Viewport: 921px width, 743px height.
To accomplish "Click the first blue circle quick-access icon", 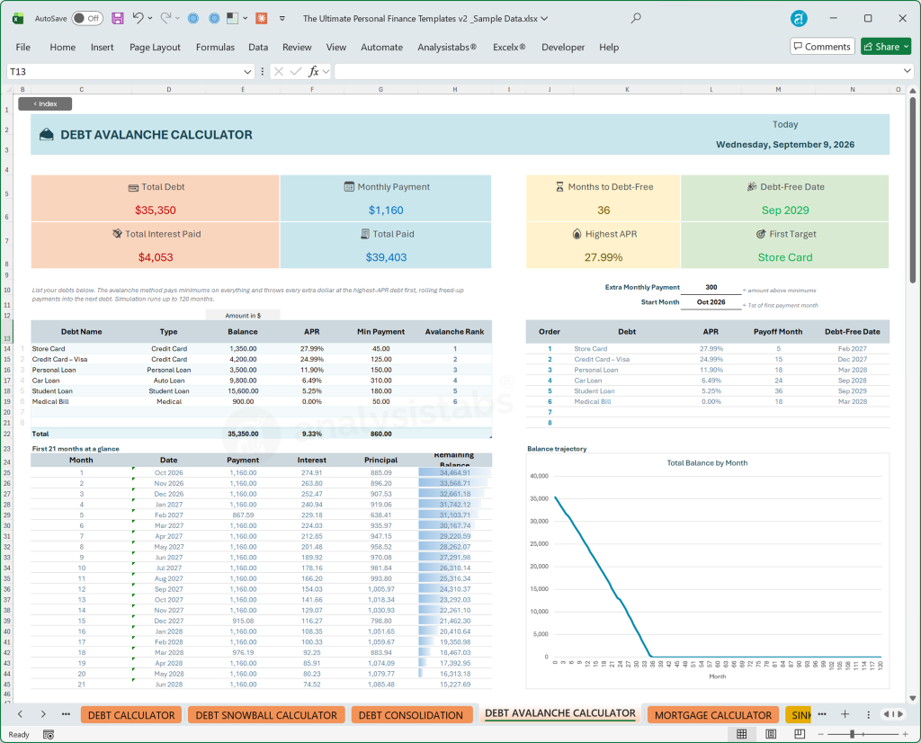I will tap(193, 18).
